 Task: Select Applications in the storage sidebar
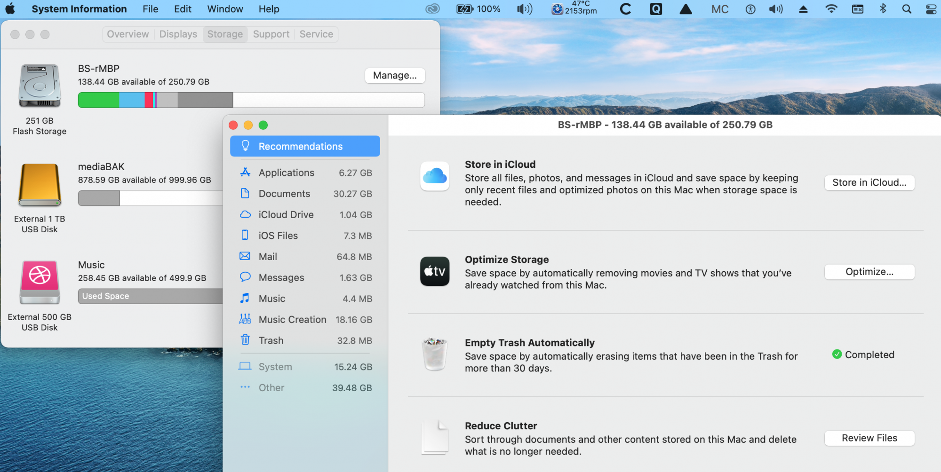click(305, 173)
